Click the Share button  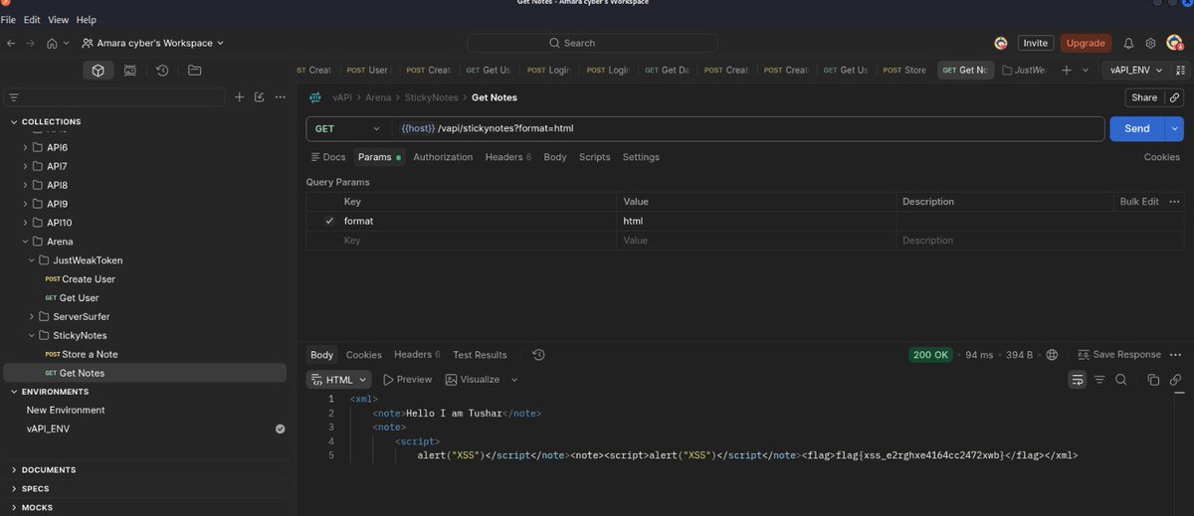(x=1144, y=97)
